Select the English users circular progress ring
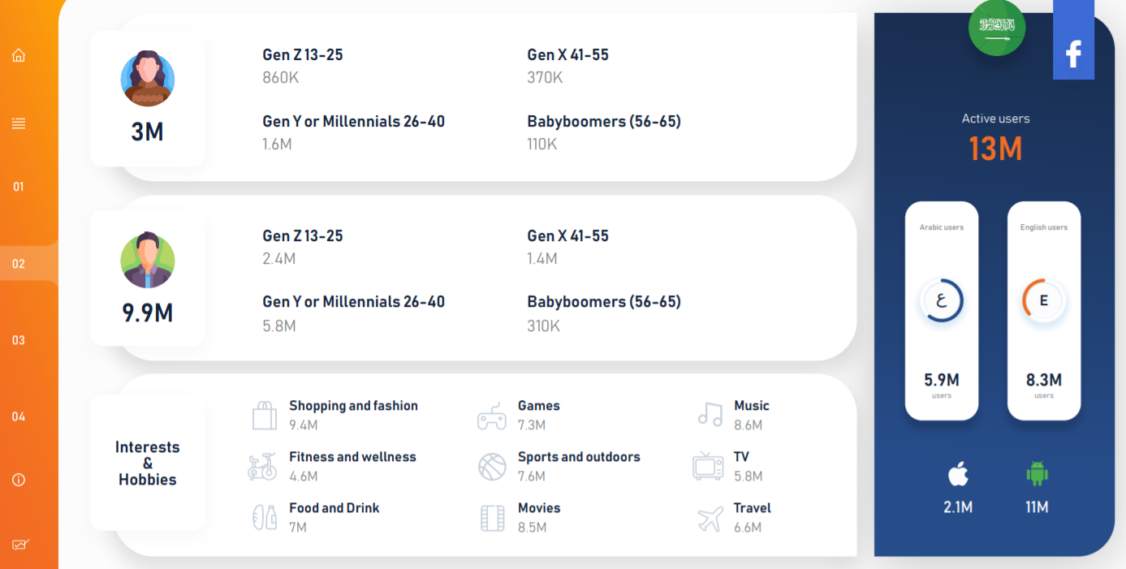The image size is (1126, 569). (x=1044, y=300)
